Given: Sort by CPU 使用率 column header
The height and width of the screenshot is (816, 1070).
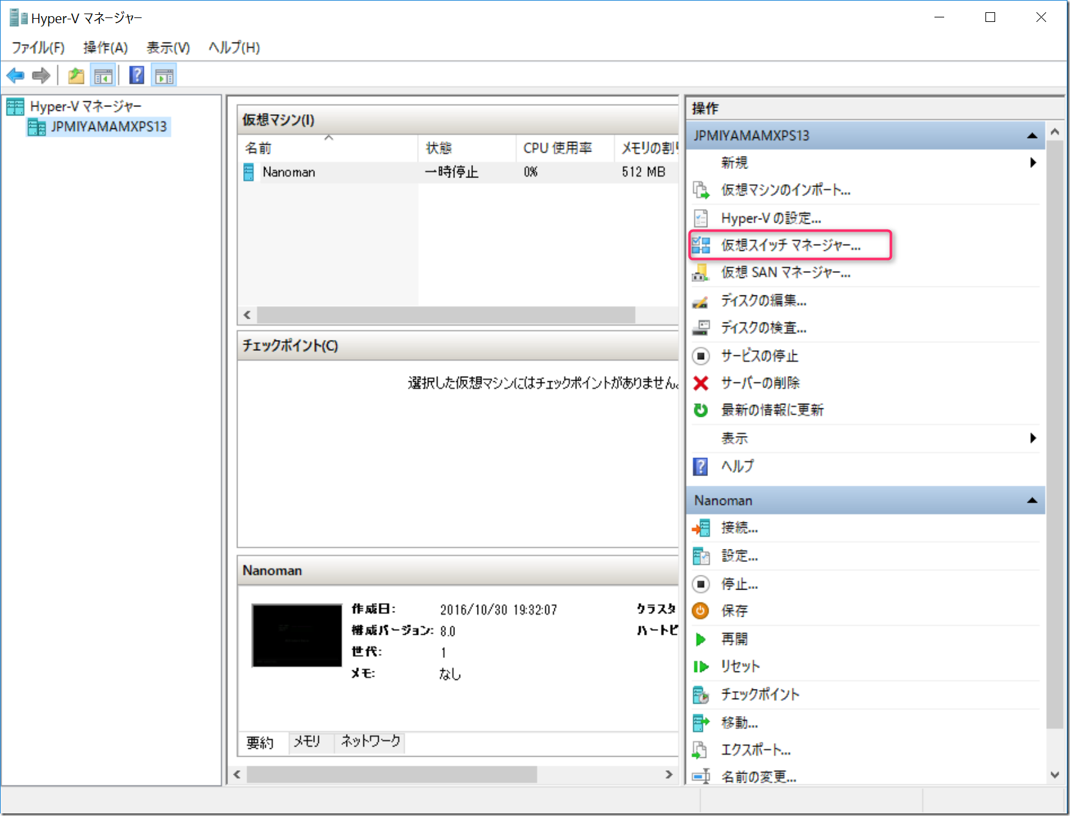Looking at the screenshot, I should click(x=565, y=148).
